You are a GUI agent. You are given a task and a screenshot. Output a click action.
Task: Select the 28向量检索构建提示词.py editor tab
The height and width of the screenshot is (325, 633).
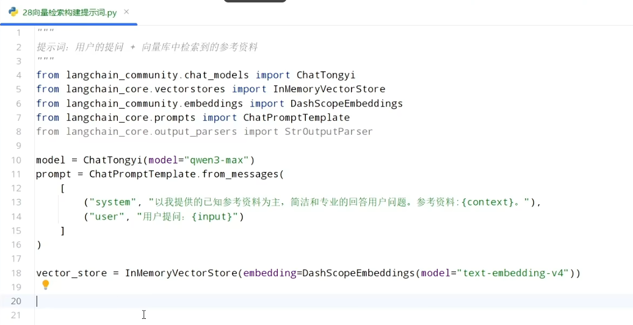tap(69, 12)
